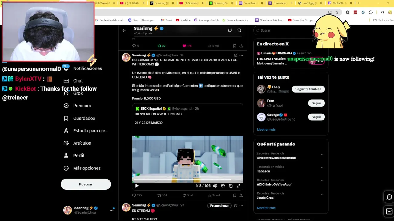Open options for Jesús Cruz trend
This screenshot has height=221, width=394.
(x=323, y=194)
